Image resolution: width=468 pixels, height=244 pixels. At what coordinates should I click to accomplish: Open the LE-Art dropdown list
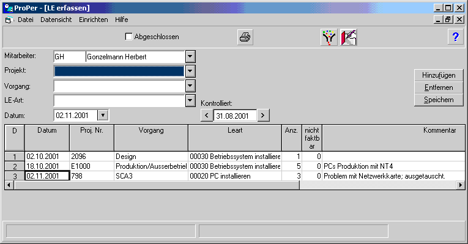[190, 100]
